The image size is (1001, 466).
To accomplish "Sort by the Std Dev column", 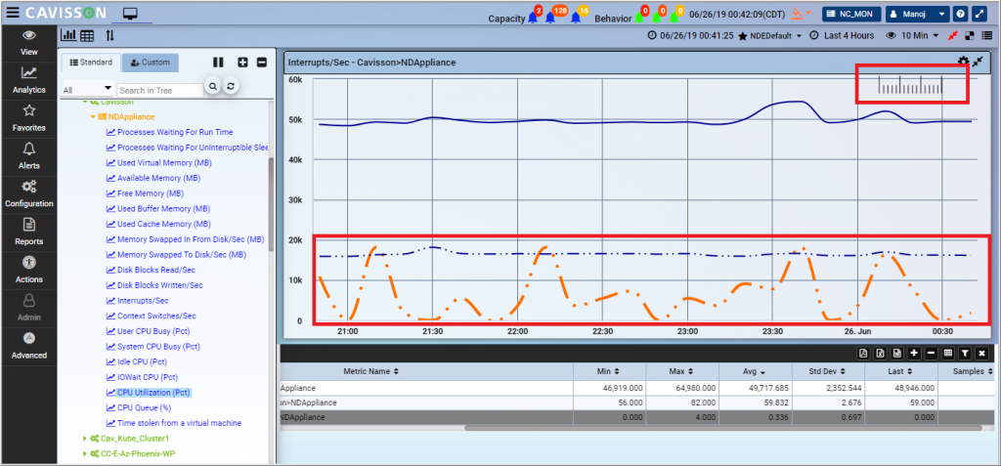I will pyautogui.click(x=827, y=371).
